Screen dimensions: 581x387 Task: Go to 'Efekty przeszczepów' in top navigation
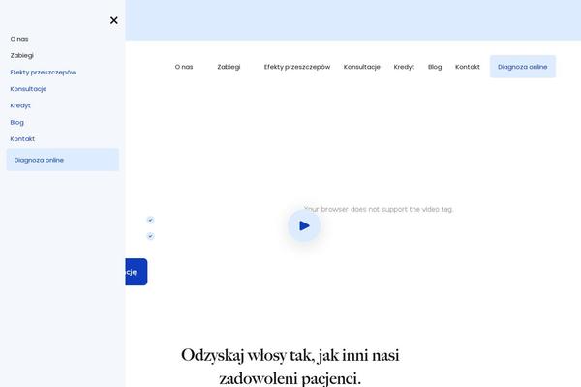coord(297,67)
